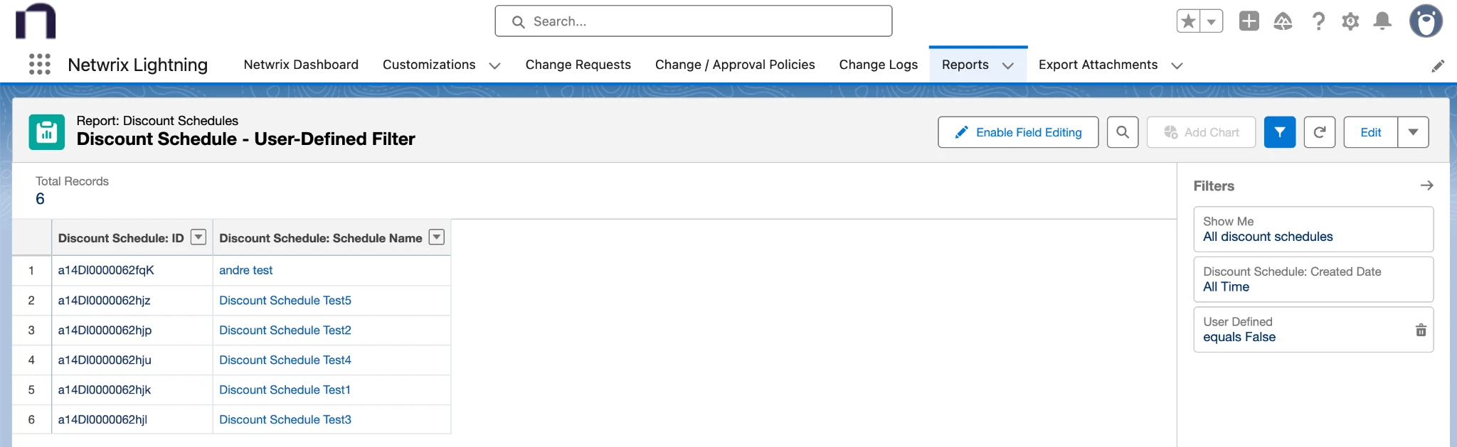Open the Export Attachments tab
Screen dimensions: 1457x447
[x=1098, y=65]
